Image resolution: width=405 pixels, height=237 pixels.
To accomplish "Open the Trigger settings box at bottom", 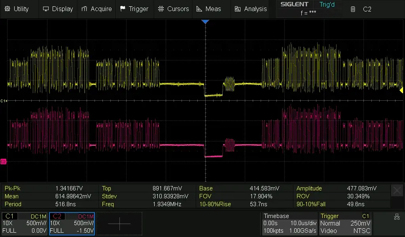I will click(x=345, y=224).
